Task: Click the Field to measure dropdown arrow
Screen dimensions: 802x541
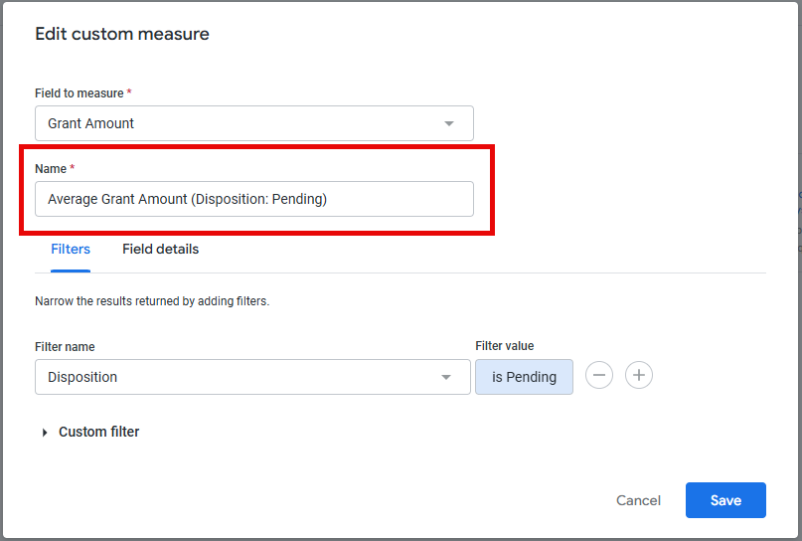Action: [449, 123]
